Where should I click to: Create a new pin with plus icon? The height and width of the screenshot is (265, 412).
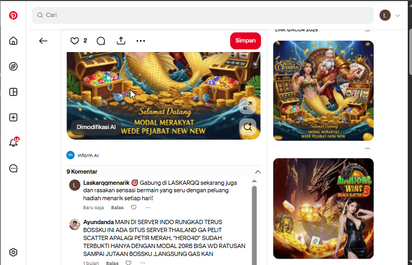[x=13, y=117]
